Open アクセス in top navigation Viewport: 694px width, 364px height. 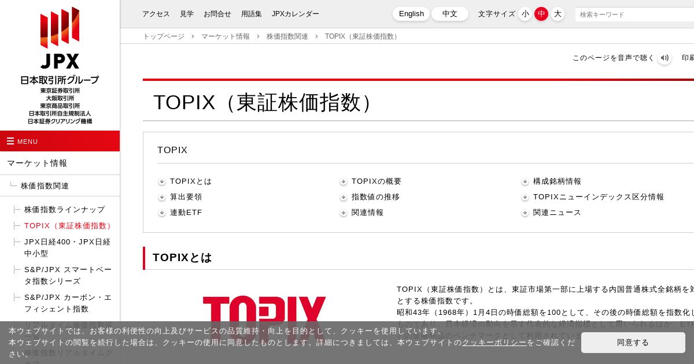(156, 14)
